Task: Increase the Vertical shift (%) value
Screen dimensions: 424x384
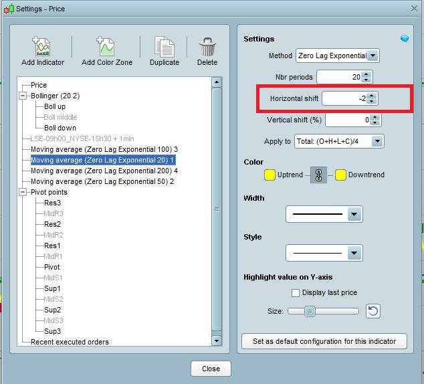Action: [375, 117]
